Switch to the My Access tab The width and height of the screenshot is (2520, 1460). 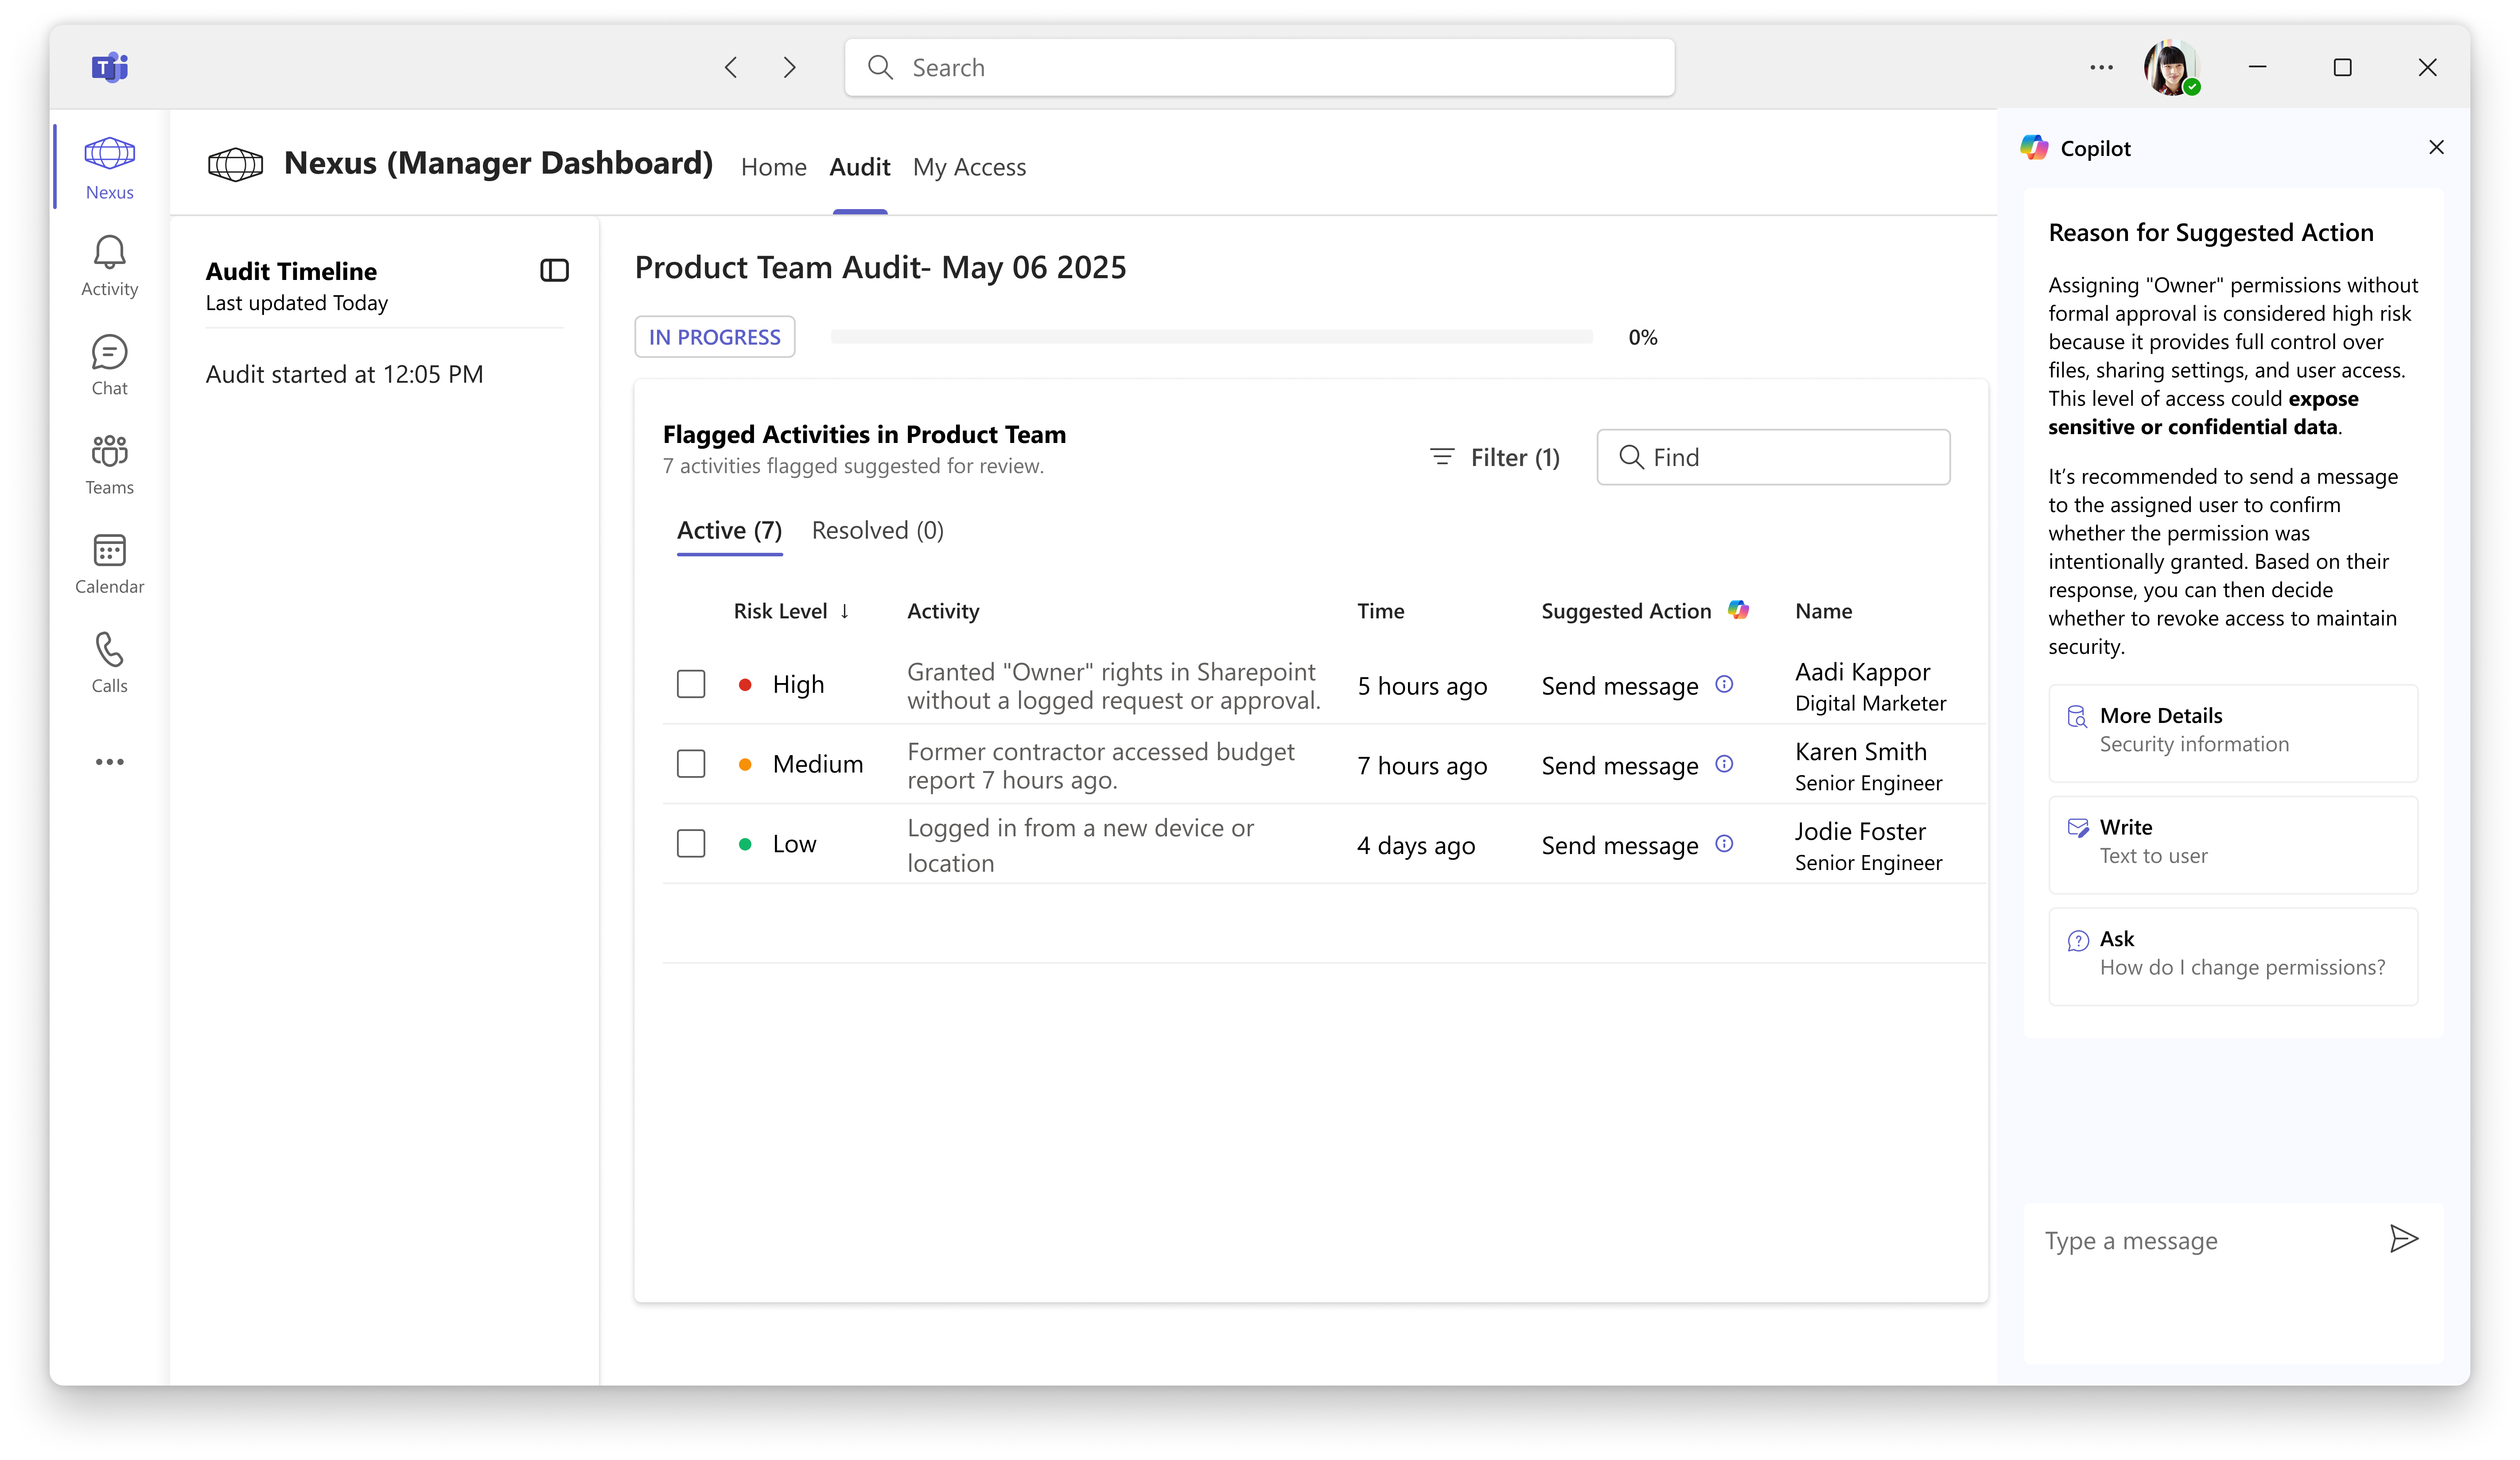969,167
